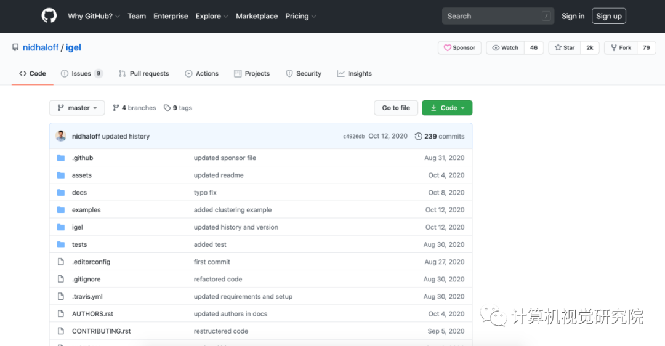Screen dimensions: 665x346
Task: Open commit hash c4920db
Action: (x=353, y=137)
